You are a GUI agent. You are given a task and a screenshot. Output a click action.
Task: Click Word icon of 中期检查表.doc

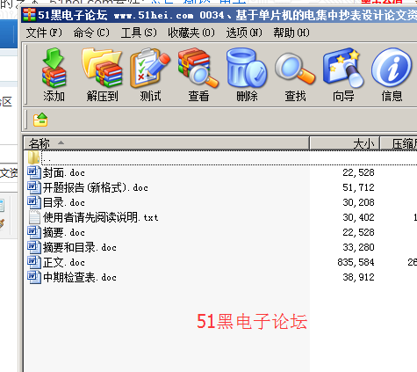point(34,277)
